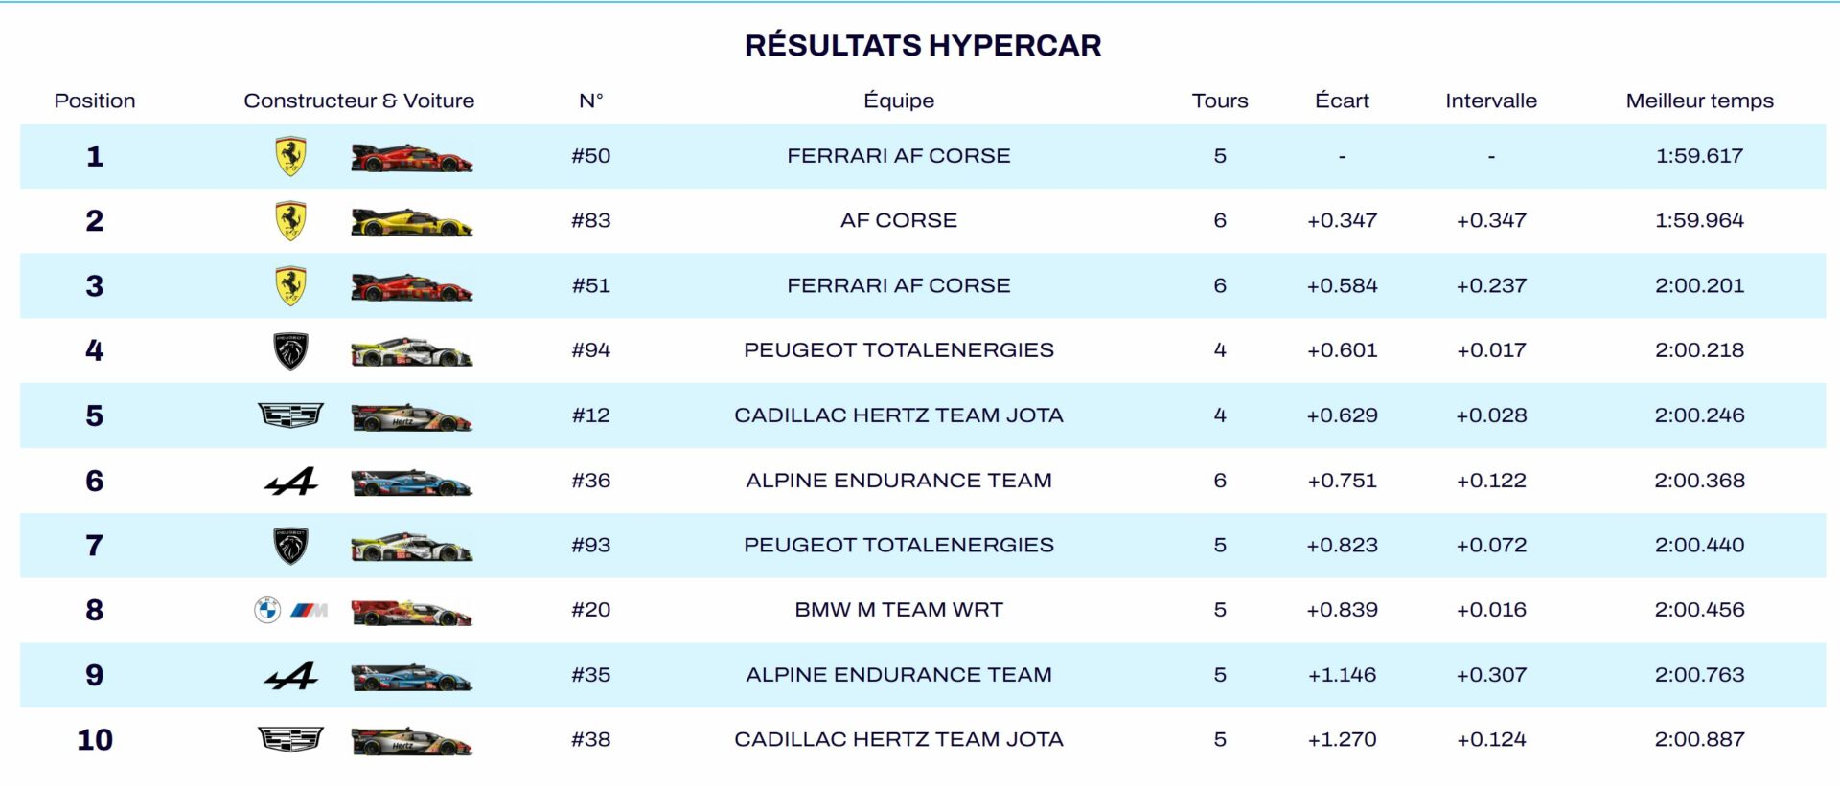Click the Peugeot lion logo for #94

click(290, 350)
